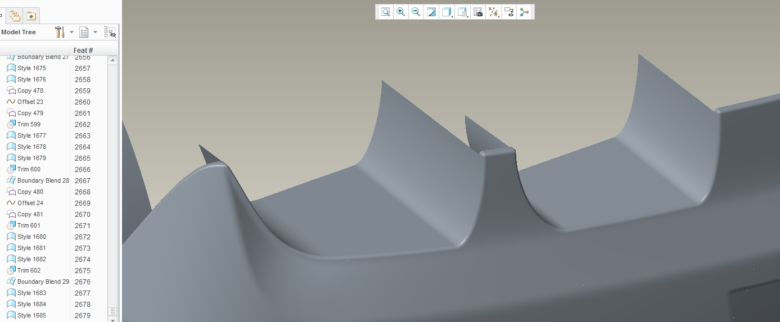Open the Settings dropdown arrow beside the hammer
This screenshot has width=780, height=322.
point(71,32)
